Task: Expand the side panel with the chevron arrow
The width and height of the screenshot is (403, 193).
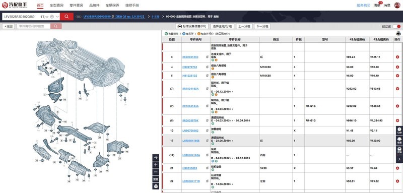Action: point(399,160)
